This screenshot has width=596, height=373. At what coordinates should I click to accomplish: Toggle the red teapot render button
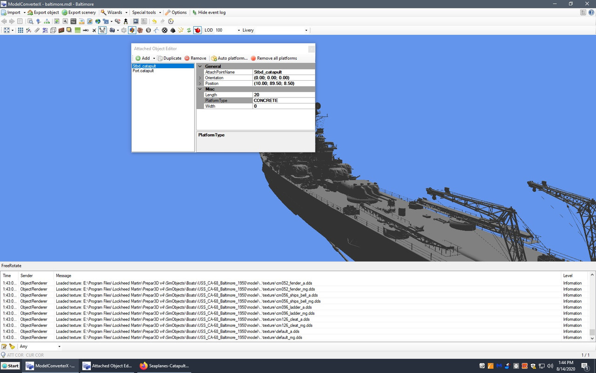coord(197,30)
